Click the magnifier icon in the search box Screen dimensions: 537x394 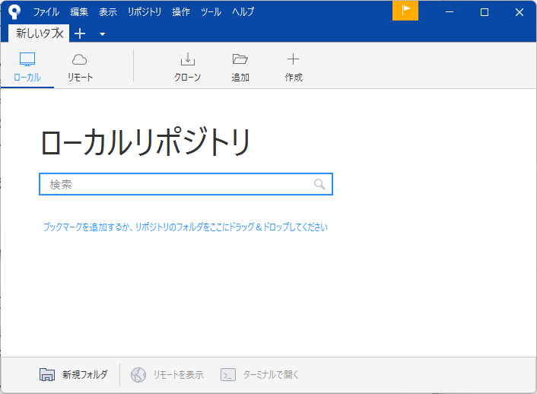point(319,184)
